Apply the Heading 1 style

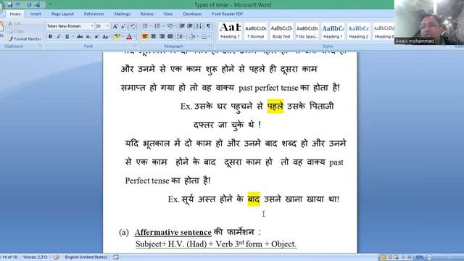333,31
